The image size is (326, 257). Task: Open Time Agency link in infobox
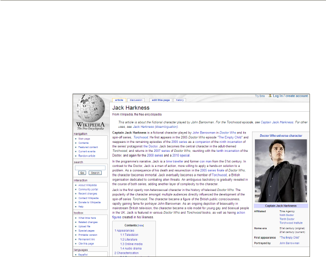click(287, 211)
